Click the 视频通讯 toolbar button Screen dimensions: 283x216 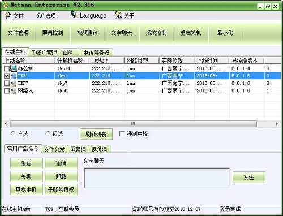tap(87, 33)
